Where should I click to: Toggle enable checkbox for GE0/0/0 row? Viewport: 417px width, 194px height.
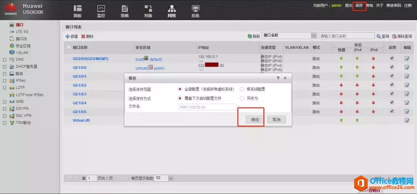pos(392,58)
